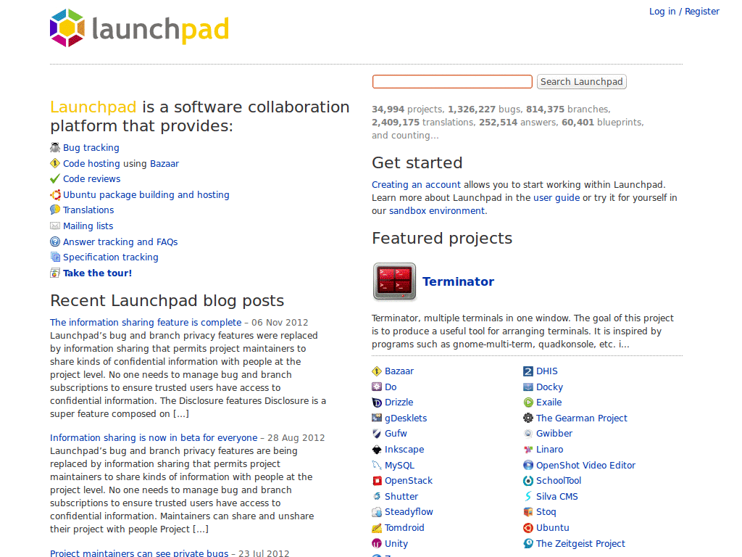Image resolution: width=742 pixels, height=557 pixels.
Task: Open The Gearman Project link
Action: [582, 418]
